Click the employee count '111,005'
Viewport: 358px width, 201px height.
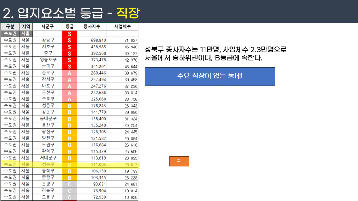point(98,165)
